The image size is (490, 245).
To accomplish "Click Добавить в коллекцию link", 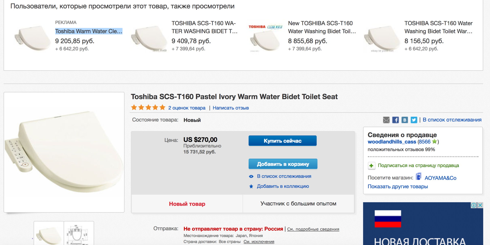I will [x=283, y=186].
